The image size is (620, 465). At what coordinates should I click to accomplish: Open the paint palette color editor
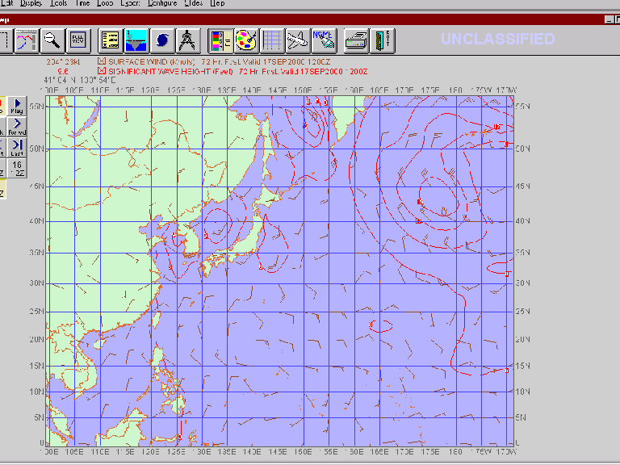[x=246, y=40]
